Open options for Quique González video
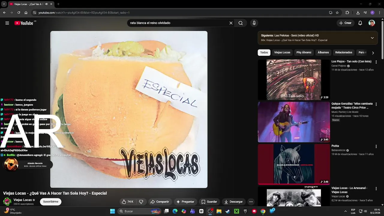 [376, 104]
